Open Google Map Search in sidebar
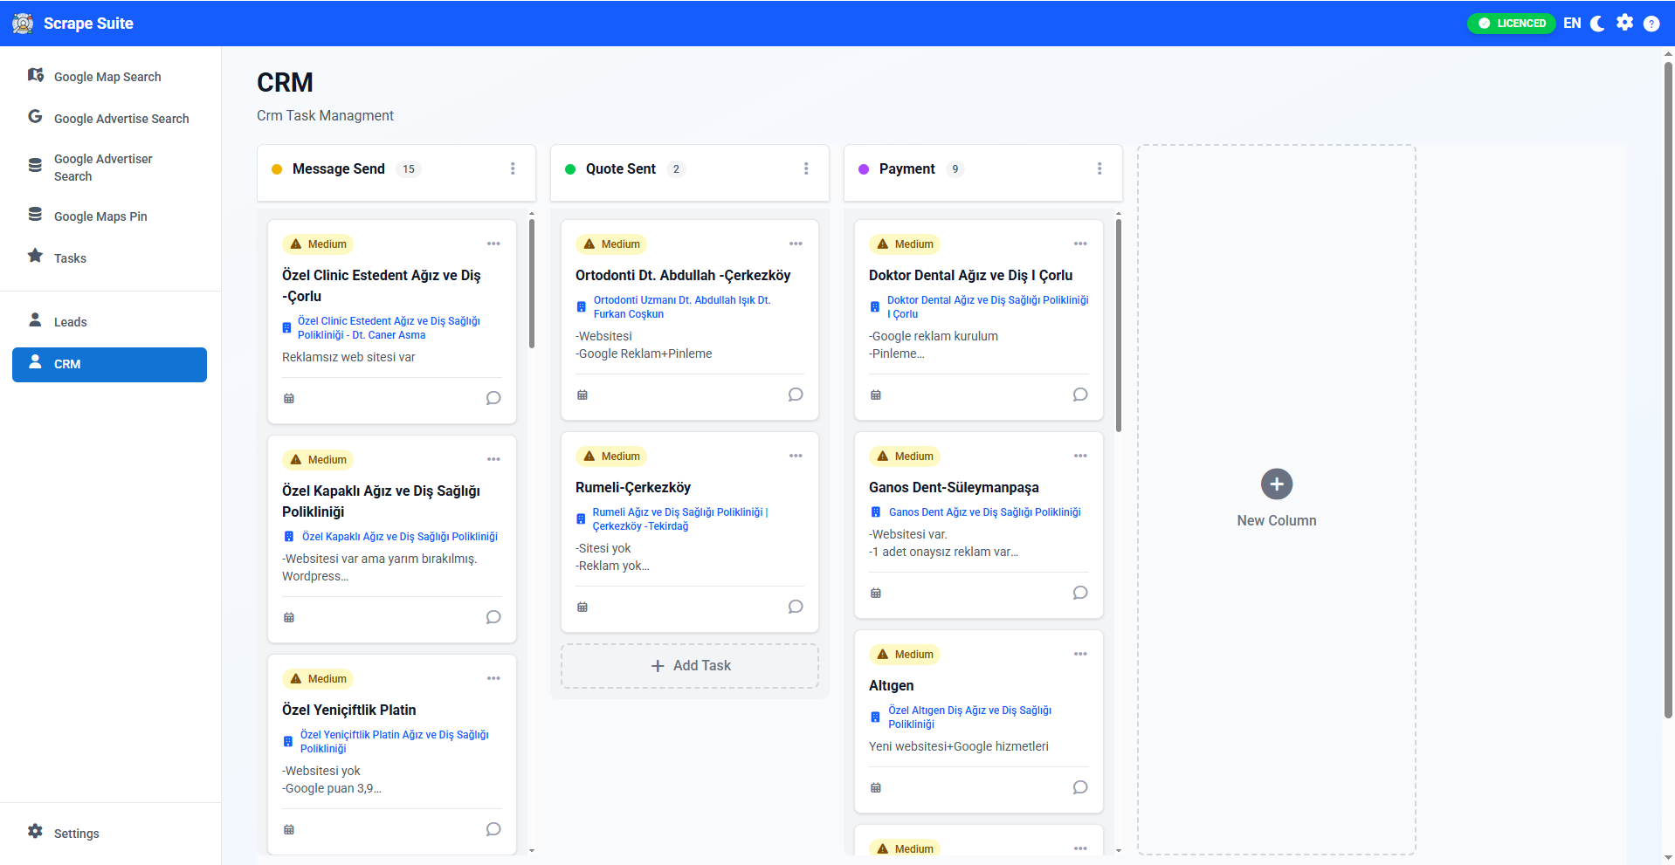The width and height of the screenshot is (1675, 865). tap(109, 77)
